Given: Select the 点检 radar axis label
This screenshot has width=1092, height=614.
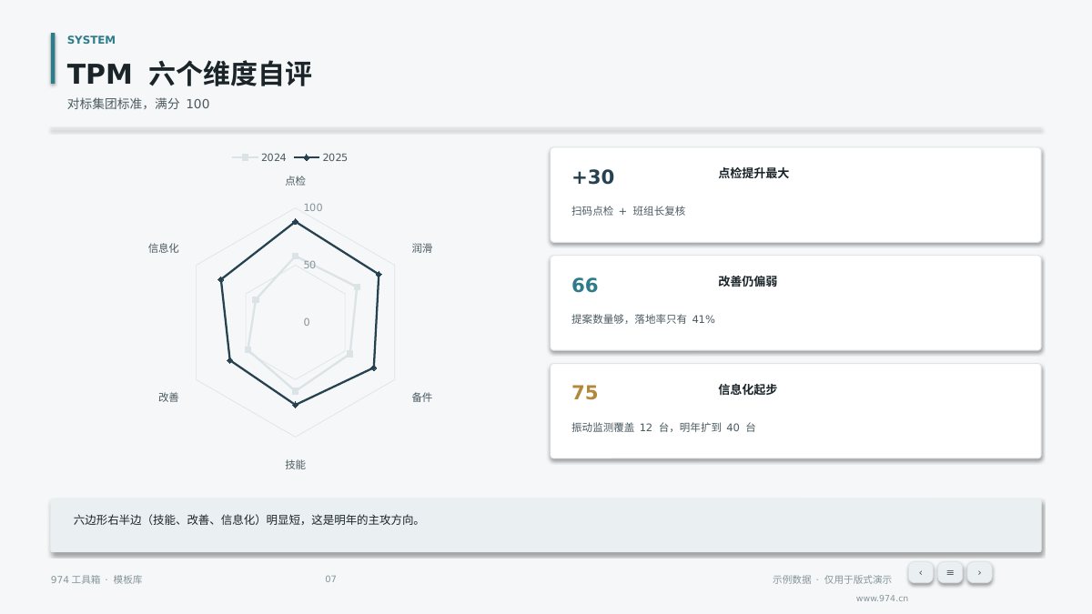Looking at the screenshot, I should [x=295, y=181].
